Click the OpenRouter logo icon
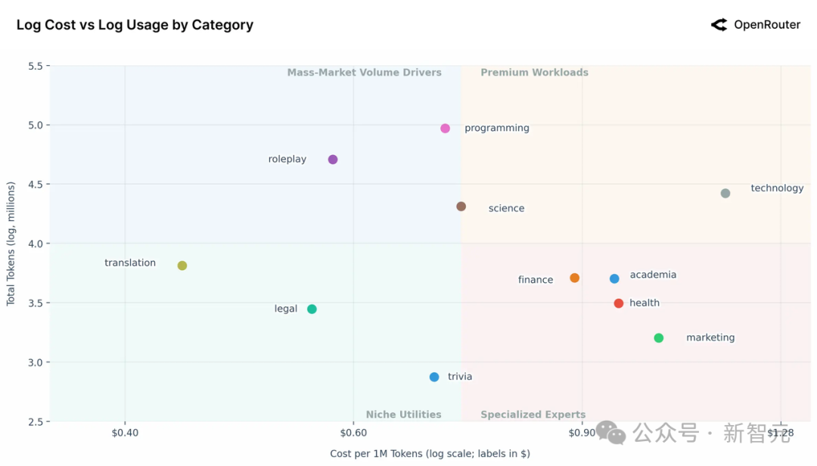The image size is (817, 466). (x=719, y=25)
